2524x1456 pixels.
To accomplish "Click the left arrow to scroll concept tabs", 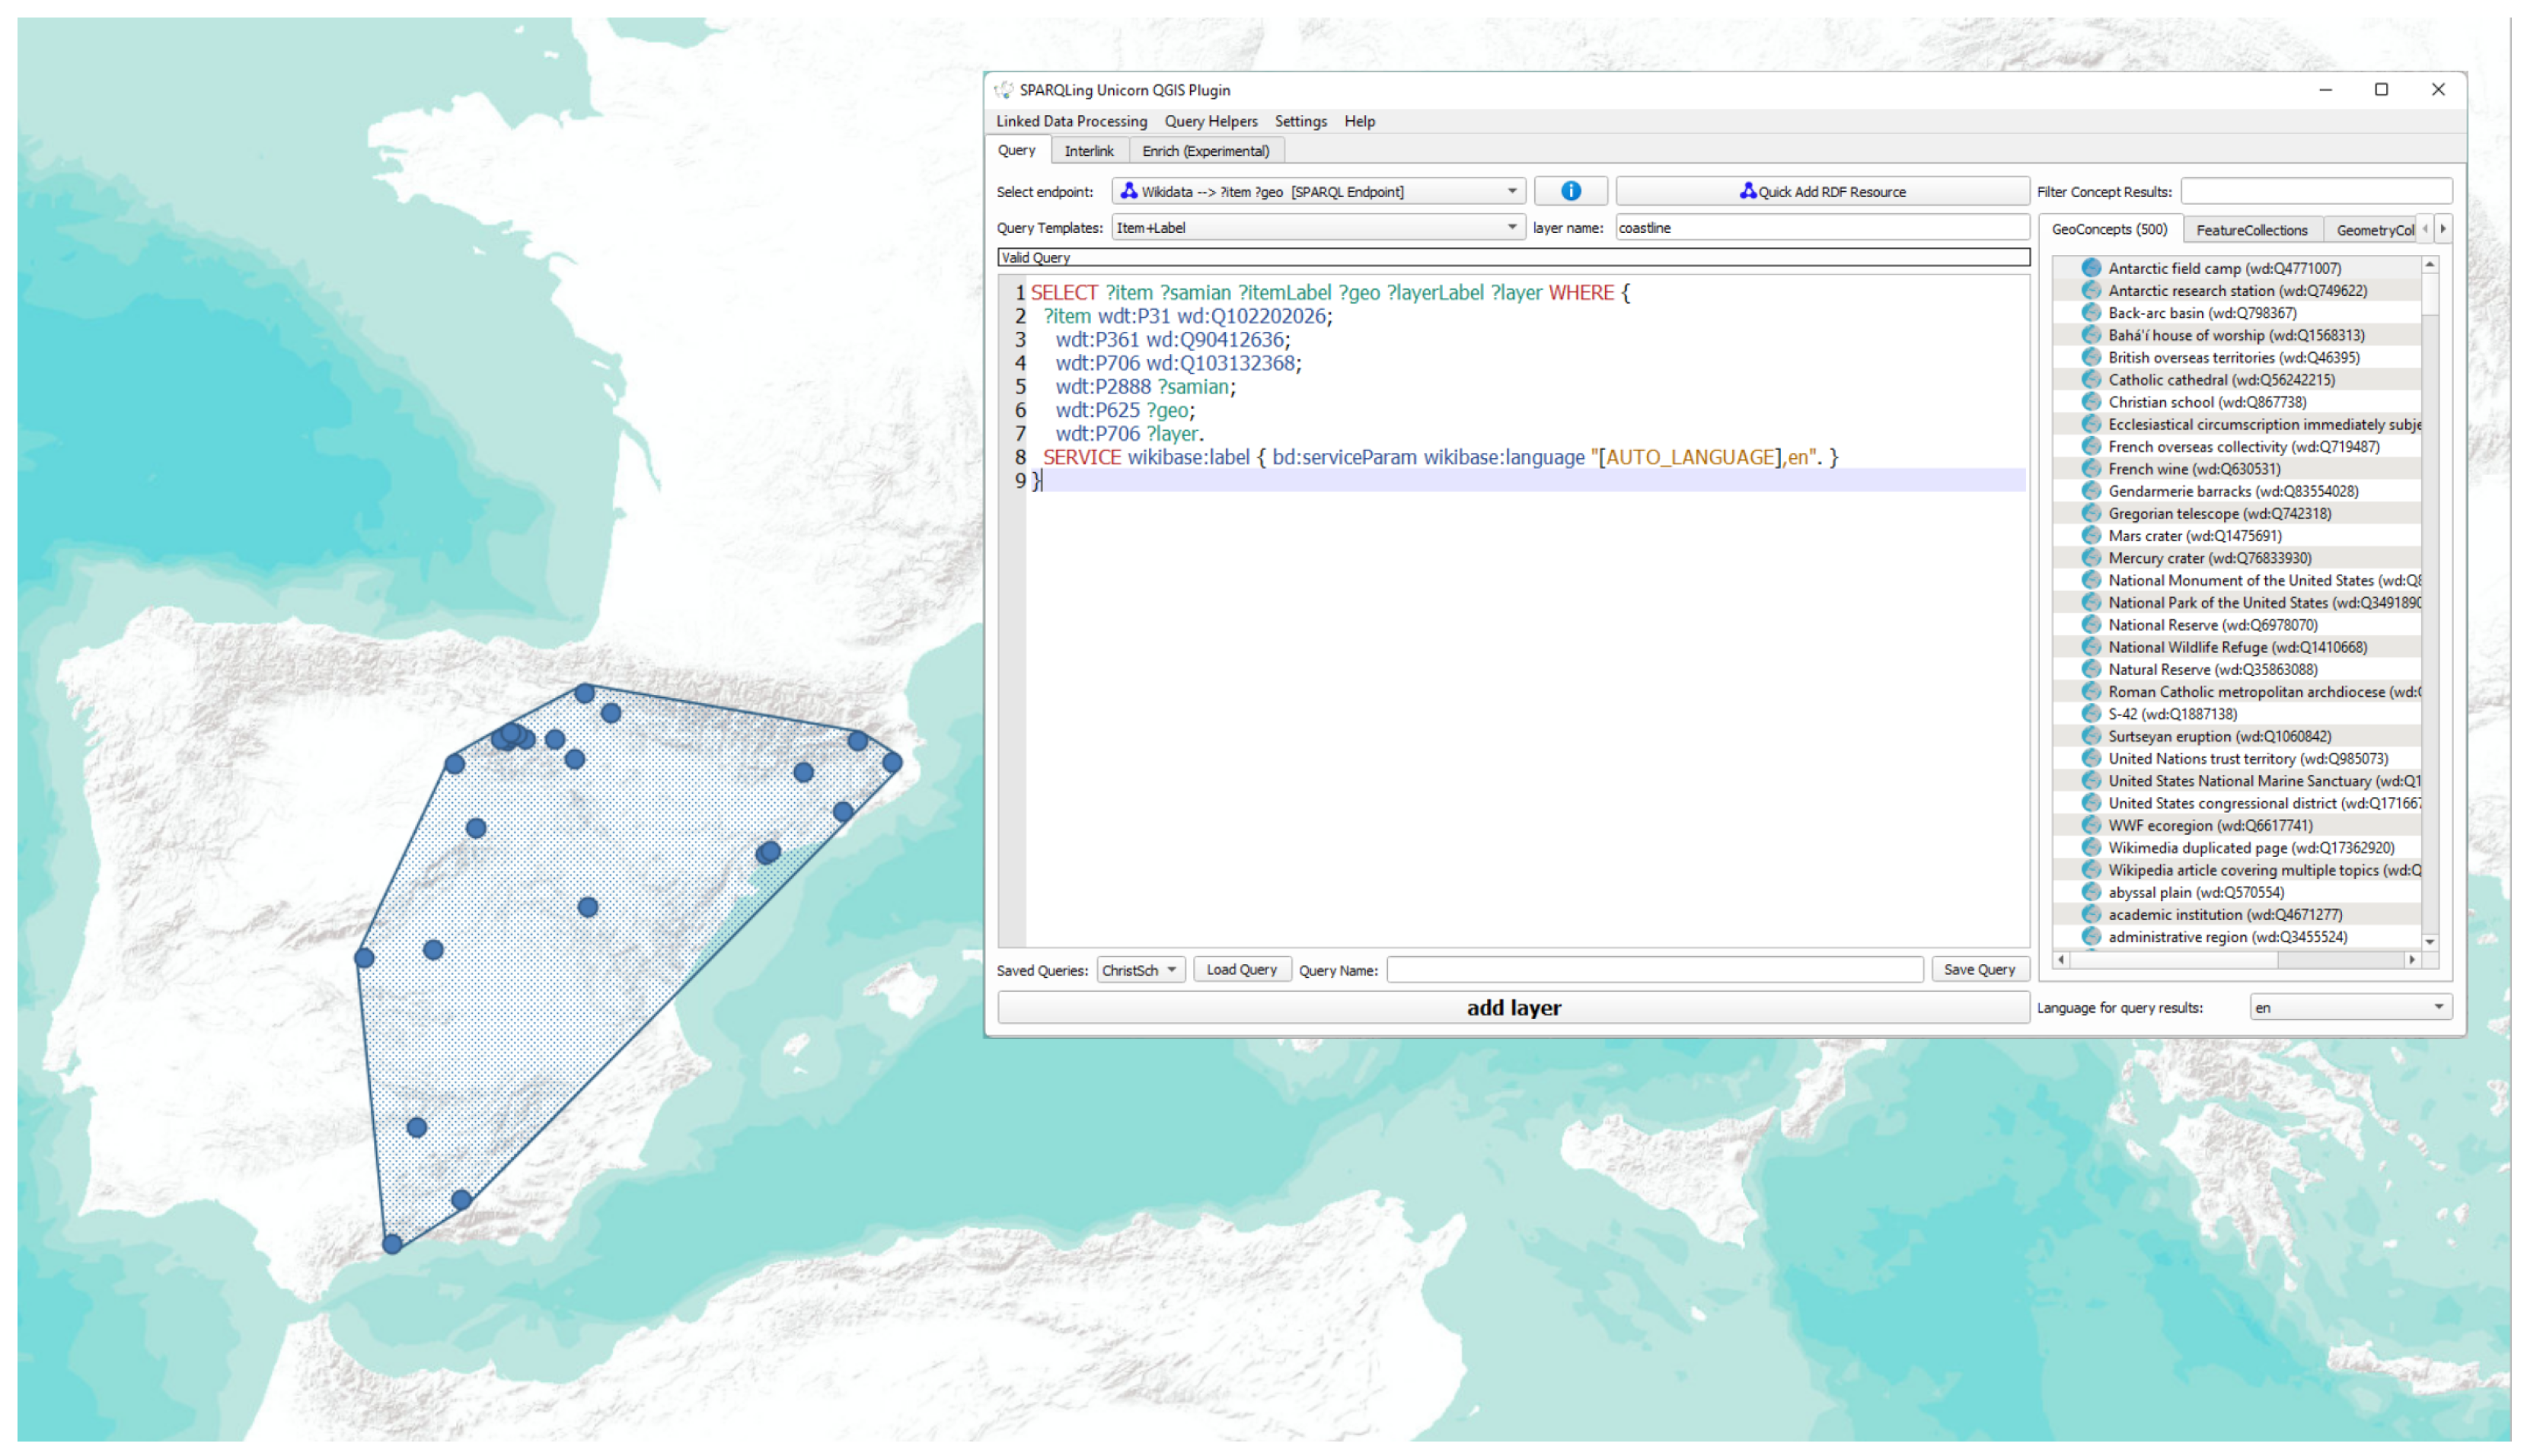I will pyautogui.click(x=2424, y=229).
